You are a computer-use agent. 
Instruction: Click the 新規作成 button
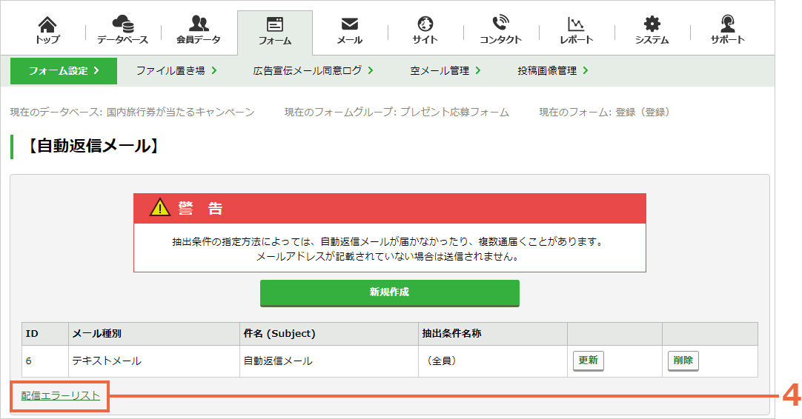pos(390,293)
